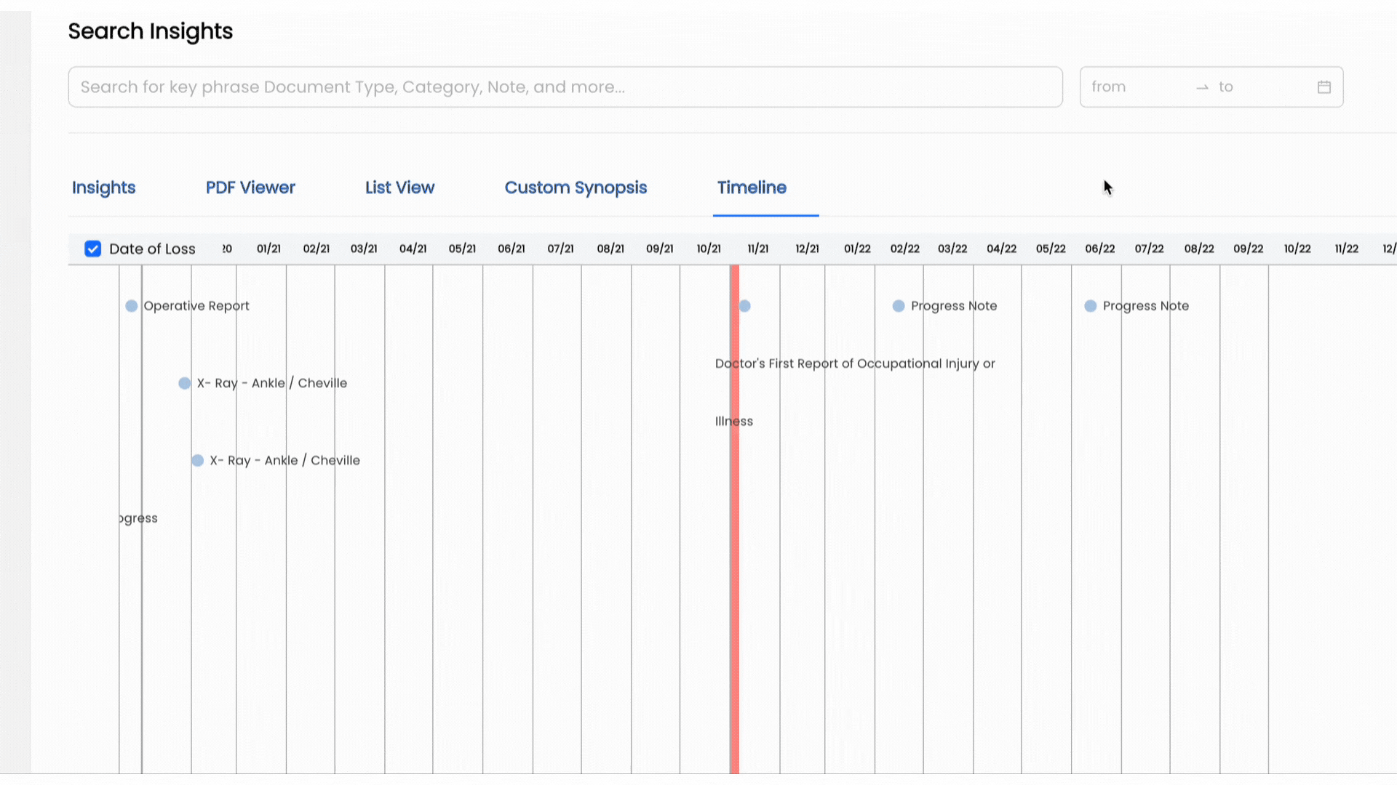The width and height of the screenshot is (1397, 785).
Task: Click the Operative Report marker dot
Action: 131,306
